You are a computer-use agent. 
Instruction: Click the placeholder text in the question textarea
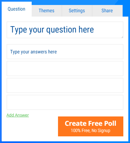(x=52, y=30)
